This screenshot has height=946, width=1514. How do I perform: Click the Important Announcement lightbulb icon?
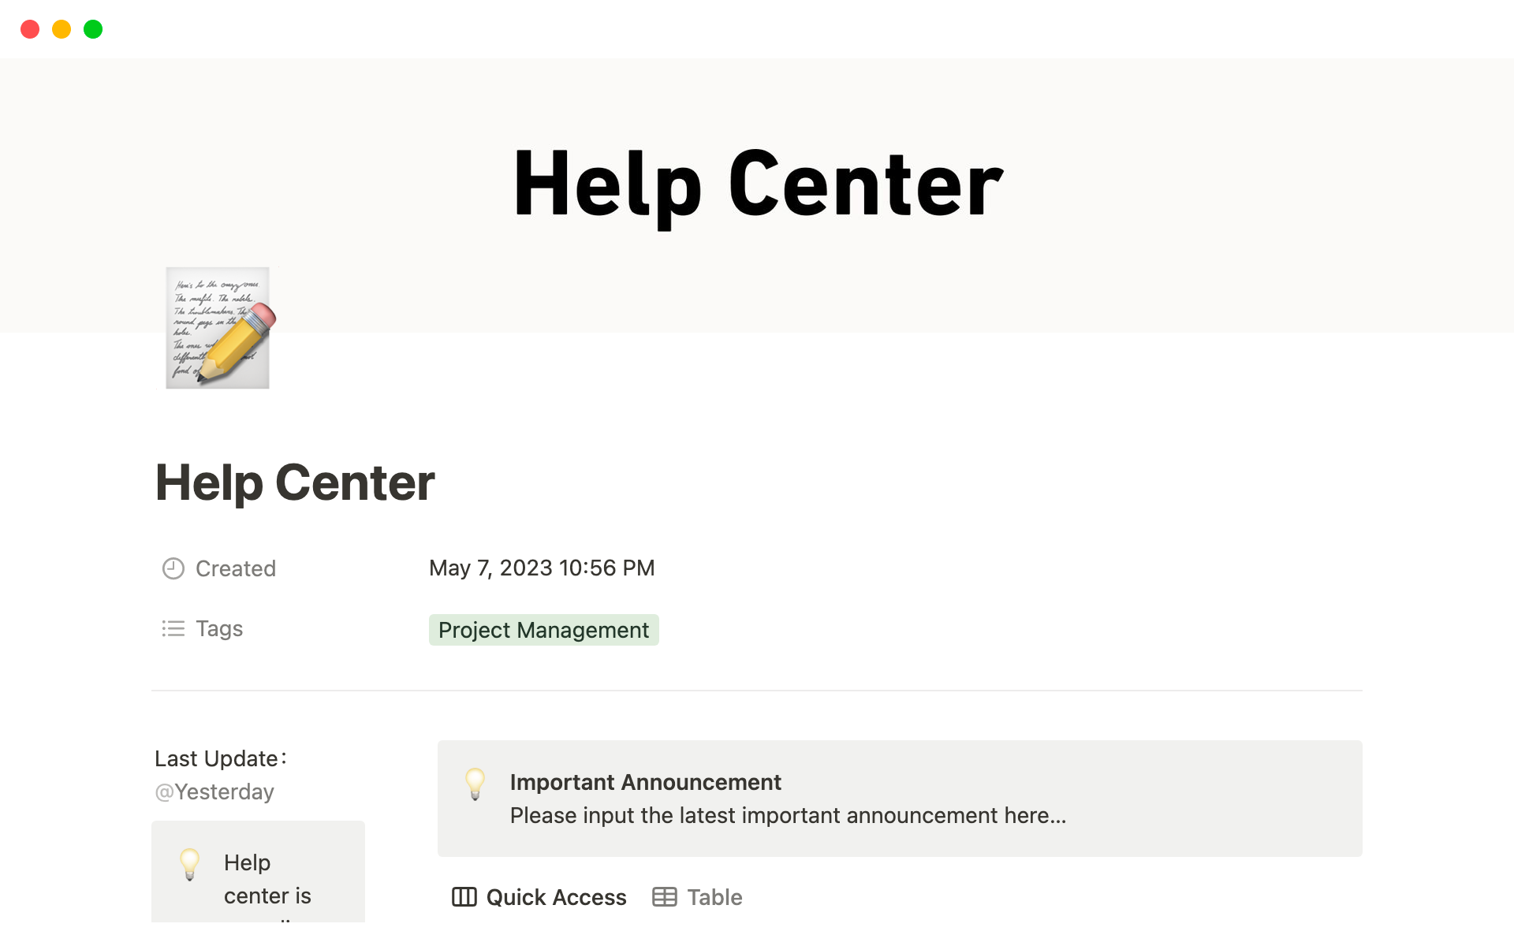coord(475,784)
